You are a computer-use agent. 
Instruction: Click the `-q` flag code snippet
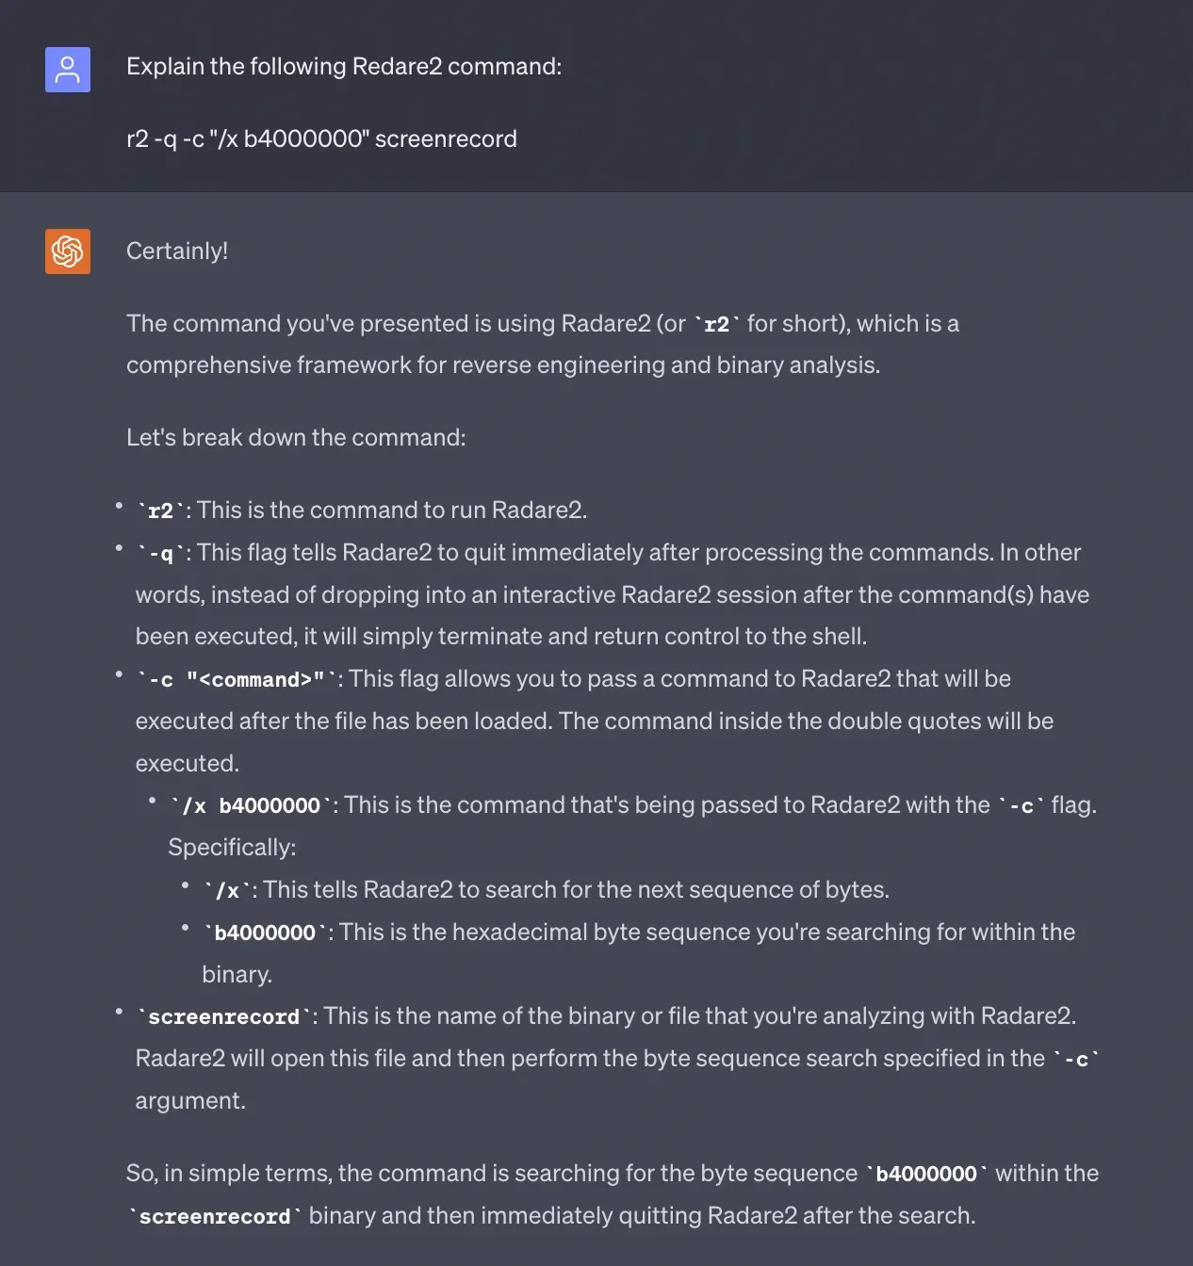[x=160, y=554]
